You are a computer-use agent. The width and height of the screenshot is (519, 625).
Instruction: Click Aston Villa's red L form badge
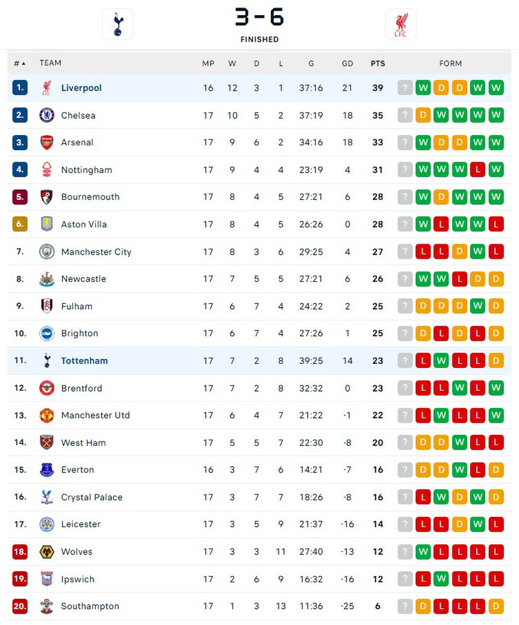(441, 224)
